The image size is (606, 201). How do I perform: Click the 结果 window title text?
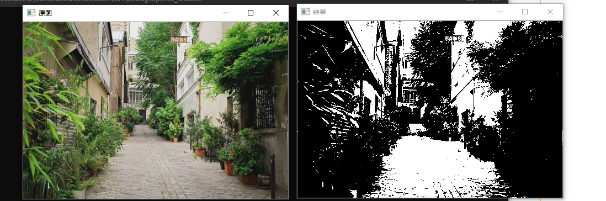point(320,12)
